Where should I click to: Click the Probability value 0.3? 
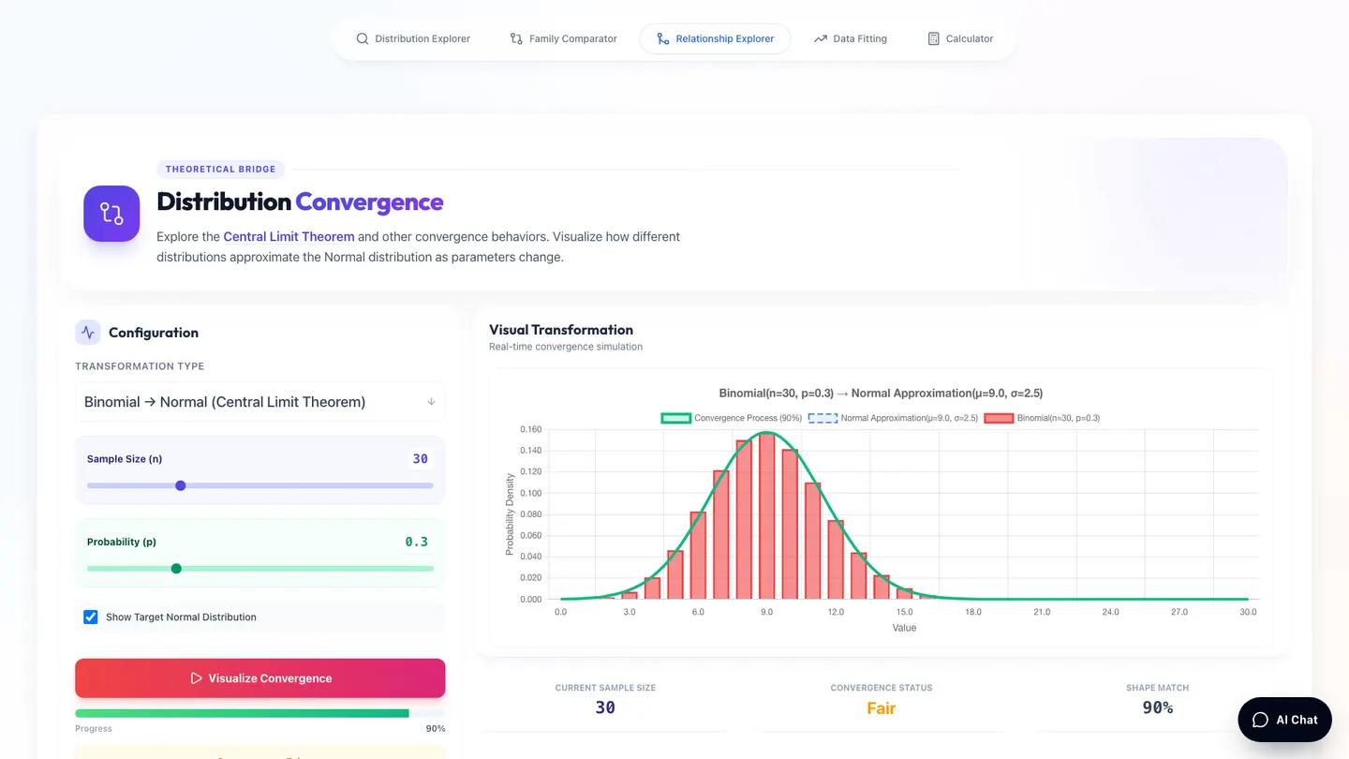tap(416, 542)
